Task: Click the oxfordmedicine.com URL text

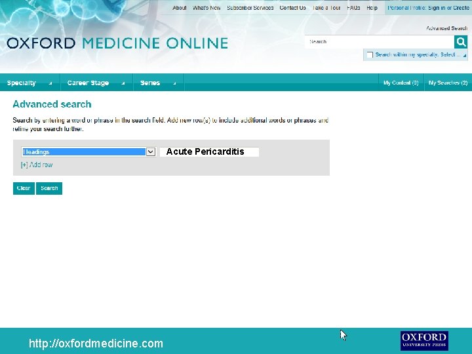Action: [96, 344]
